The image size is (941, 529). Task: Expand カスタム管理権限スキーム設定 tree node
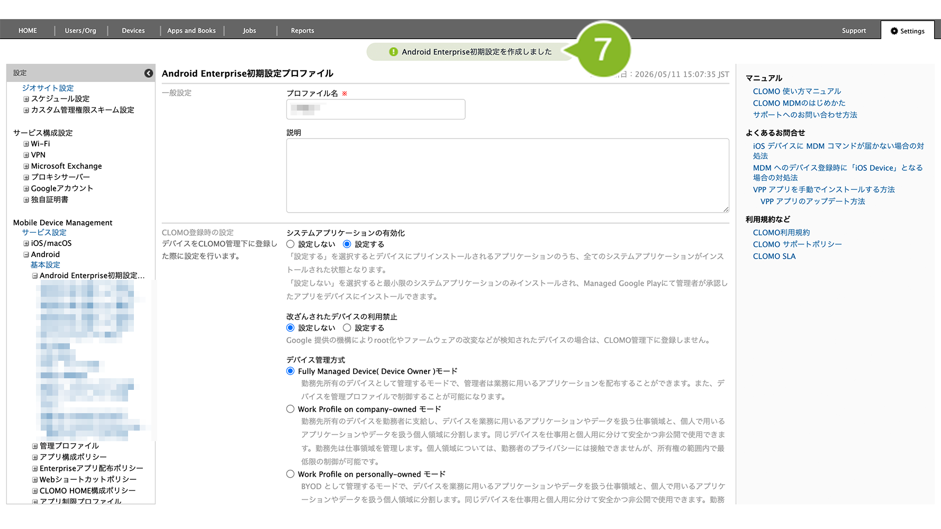tap(26, 110)
